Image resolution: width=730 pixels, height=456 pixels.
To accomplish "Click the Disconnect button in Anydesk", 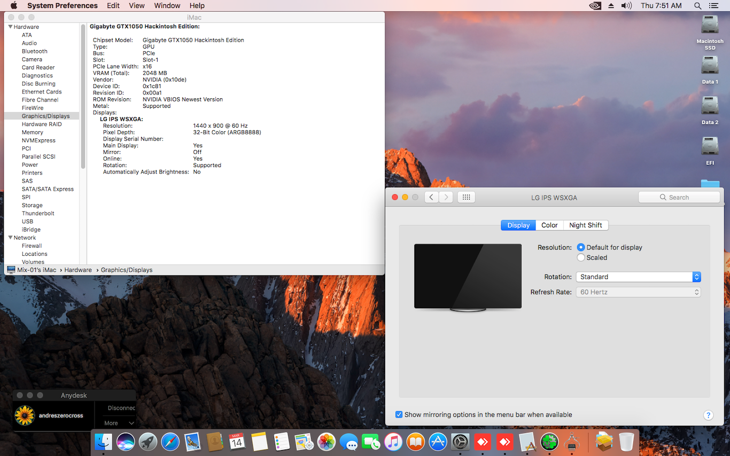I will tap(122, 408).
